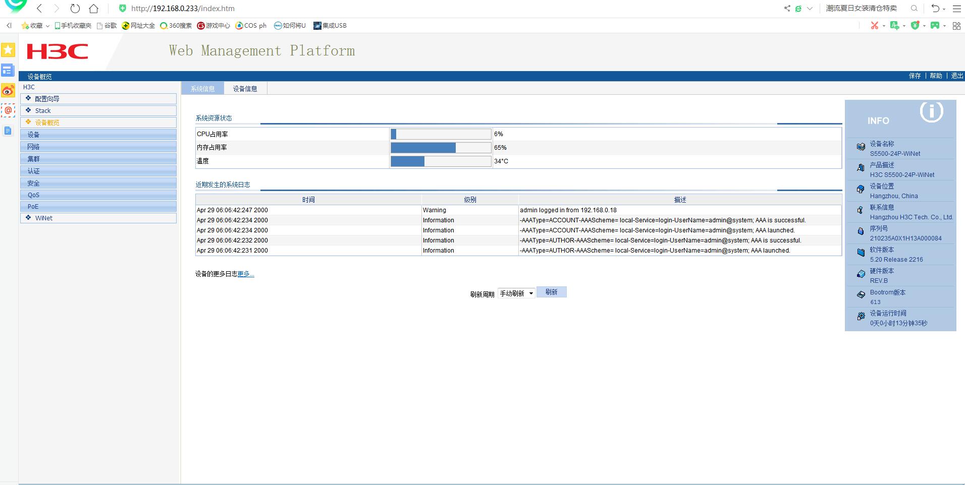The image size is (965, 485).
Task: Open the yellow star favorites sidebar icon
Action: point(8,49)
